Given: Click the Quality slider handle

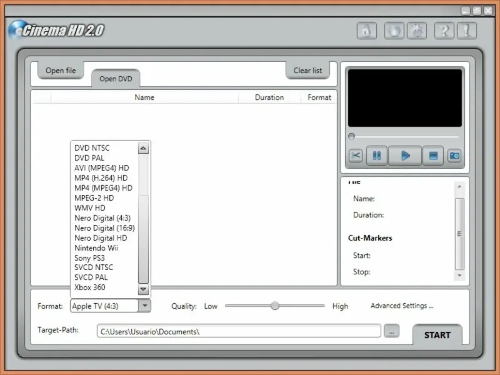Looking at the screenshot, I should [x=274, y=306].
